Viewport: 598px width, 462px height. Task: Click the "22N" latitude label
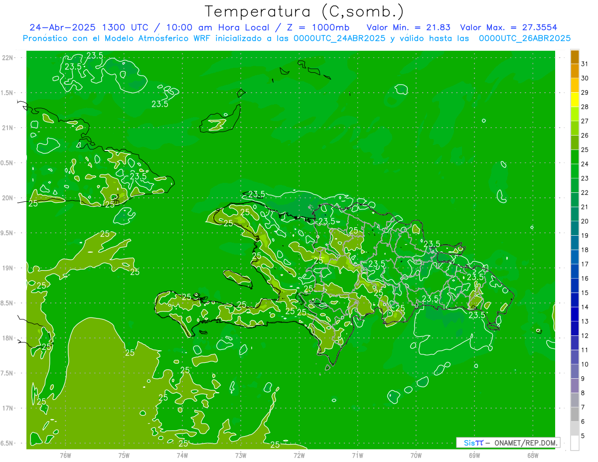[8, 58]
